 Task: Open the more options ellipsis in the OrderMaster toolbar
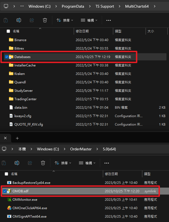point(107,163)
